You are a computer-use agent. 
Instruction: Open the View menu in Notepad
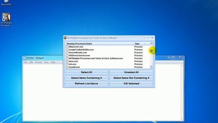[x=46, y=62]
